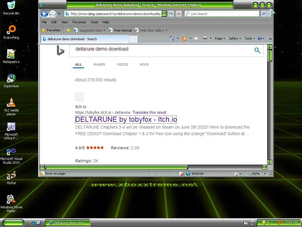Viewport: 302px width, 227px height.
Task: Click the Bing search magnifier icon
Action: (257, 50)
